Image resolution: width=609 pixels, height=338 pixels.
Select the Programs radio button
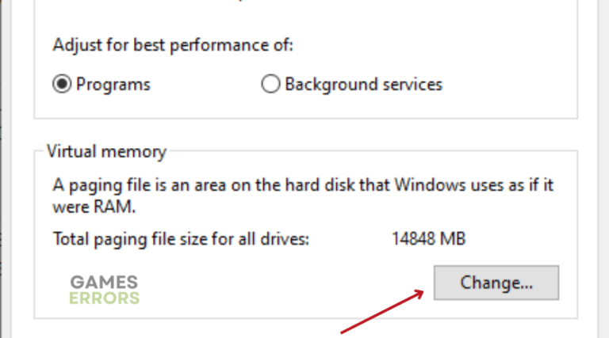(x=62, y=84)
